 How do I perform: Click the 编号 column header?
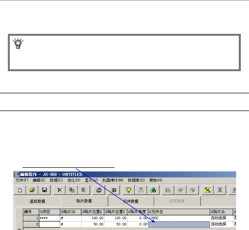click(x=31, y=212)
